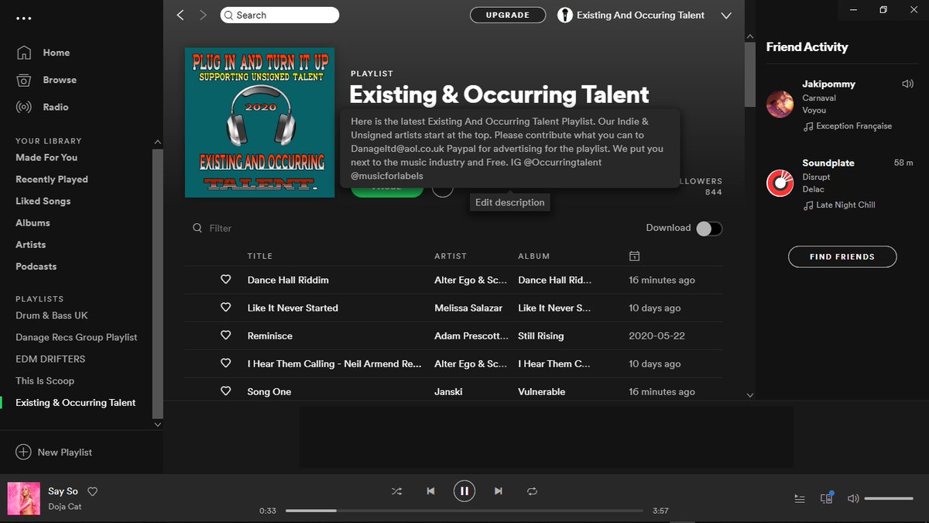Sort by the TITLE column header

(x=260, y=256)
